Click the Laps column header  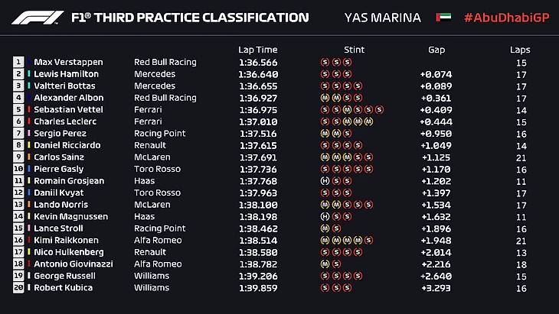[520, 50]
